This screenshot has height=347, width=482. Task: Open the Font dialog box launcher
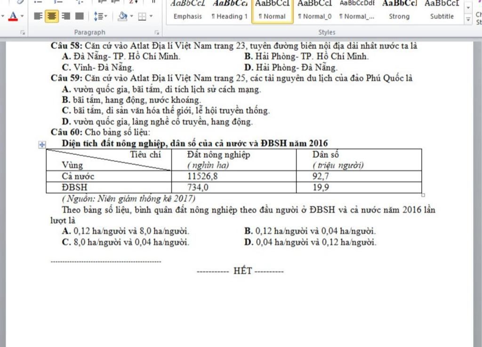click(x=23, y=32)
